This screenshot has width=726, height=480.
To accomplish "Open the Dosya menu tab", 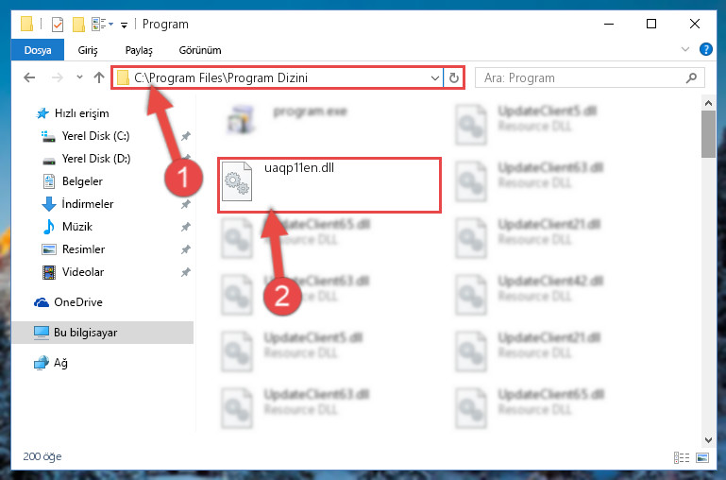I will pyautogui.click(x=38, y=50).
